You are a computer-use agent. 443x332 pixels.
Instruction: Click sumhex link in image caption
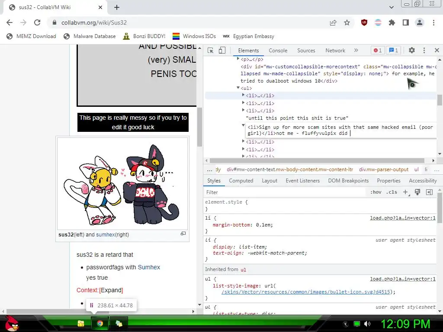click(x=106, y=235)
